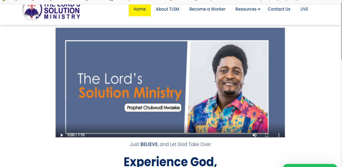Go to the Home tab
Viewport: 342px width, 167px height.
pyautogui.click(x=140, y=9)
